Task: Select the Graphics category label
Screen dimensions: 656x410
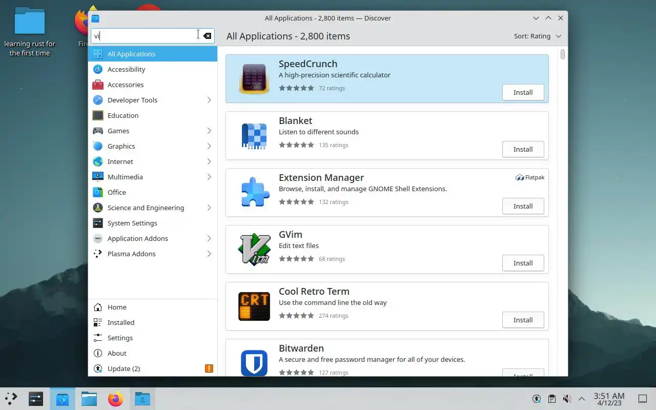Action: click(x=121, y=146)
